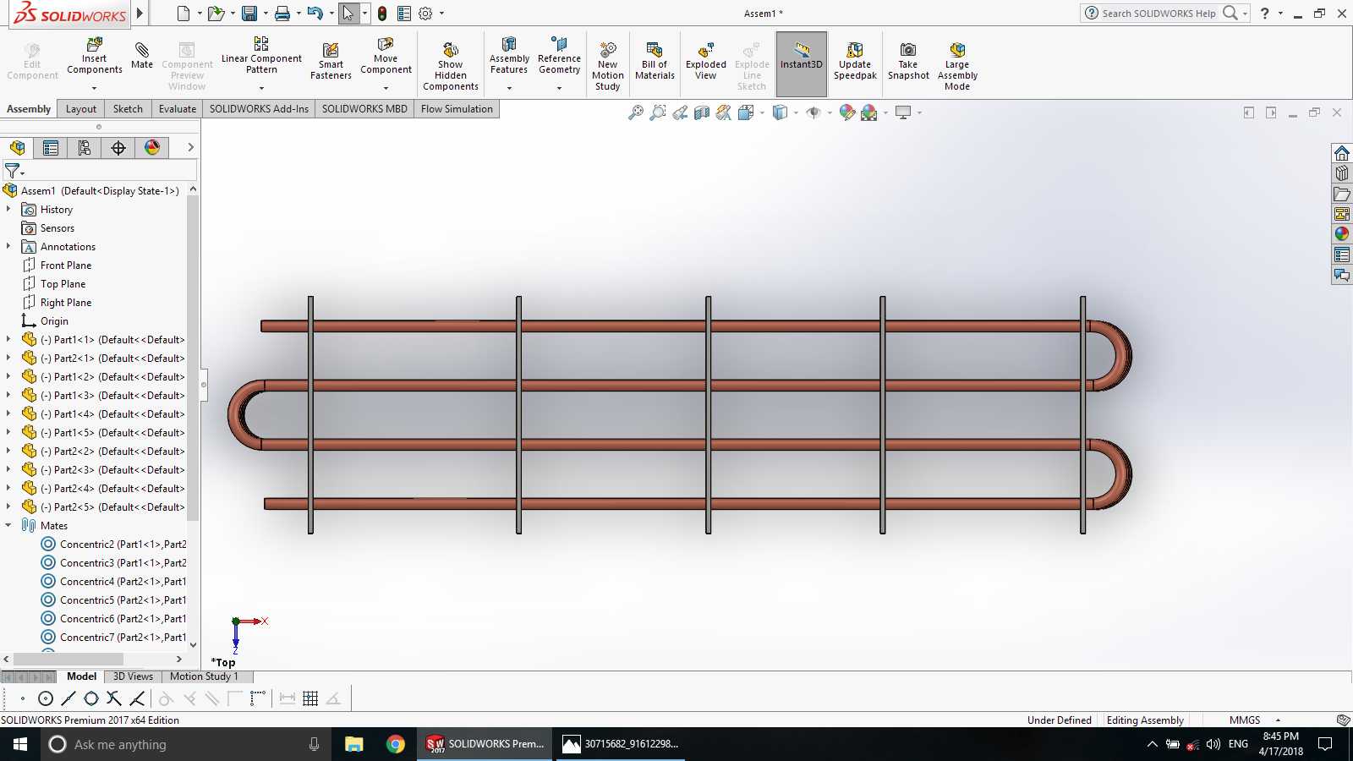
Task: Click Update Speedpak
Action: (855, 61)
